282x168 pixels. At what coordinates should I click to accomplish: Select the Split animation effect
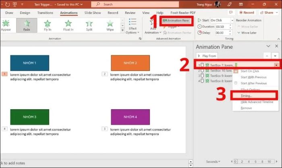(x=89, y=25)
